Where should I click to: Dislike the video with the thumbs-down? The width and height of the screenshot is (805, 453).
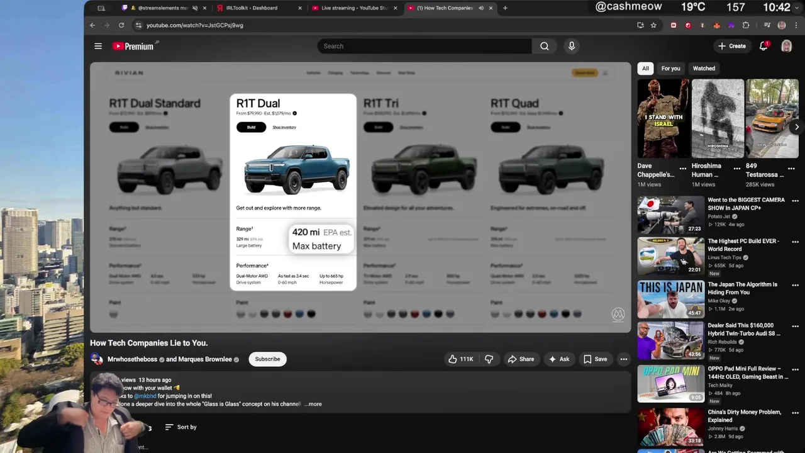click(489, 359)
